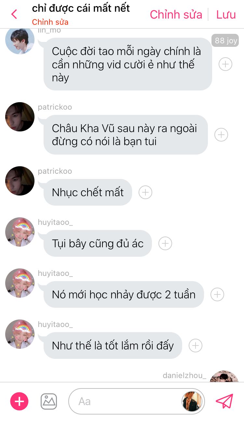Viewport: 244px width, 421px height.
Task: Select the "Nhục chết mất" message bubble
Action: pyautogui.click(x=88, y=192)
